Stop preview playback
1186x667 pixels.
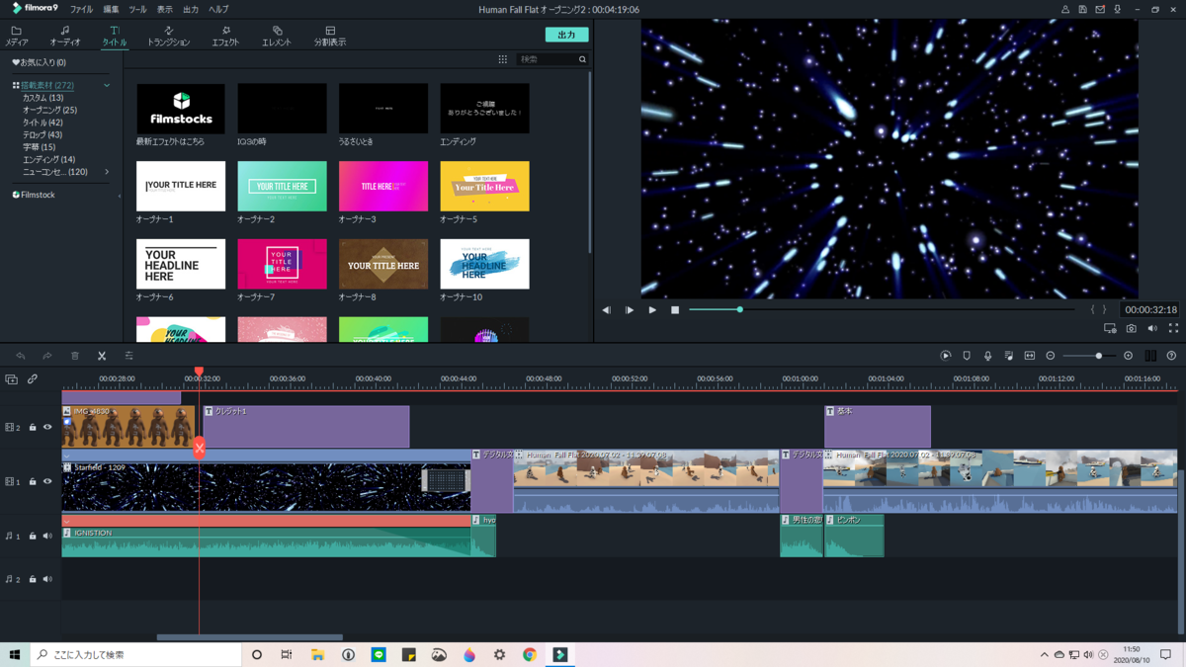pos(675,310)
